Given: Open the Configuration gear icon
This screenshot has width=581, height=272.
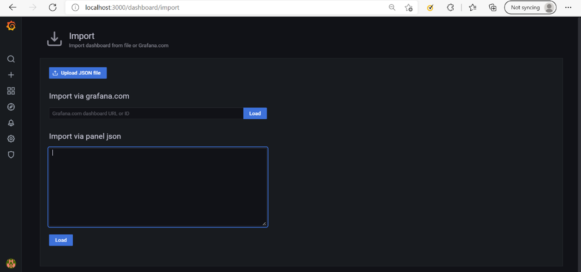Looking at the screenshot, I should tap(11, 139).
